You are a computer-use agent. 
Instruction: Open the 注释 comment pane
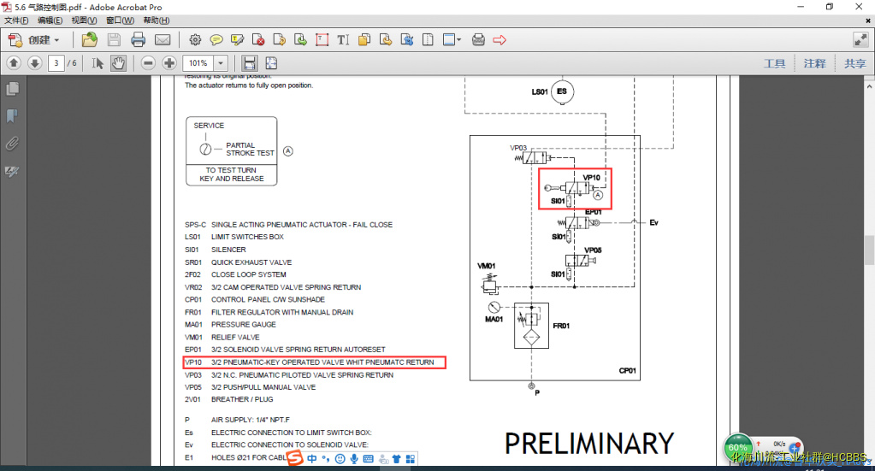814,63
